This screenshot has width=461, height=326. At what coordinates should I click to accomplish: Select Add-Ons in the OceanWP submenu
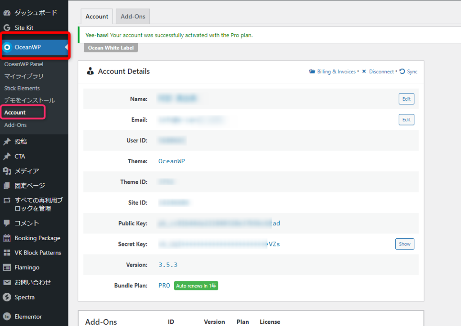pyautogui.click(x=16, y=125)
